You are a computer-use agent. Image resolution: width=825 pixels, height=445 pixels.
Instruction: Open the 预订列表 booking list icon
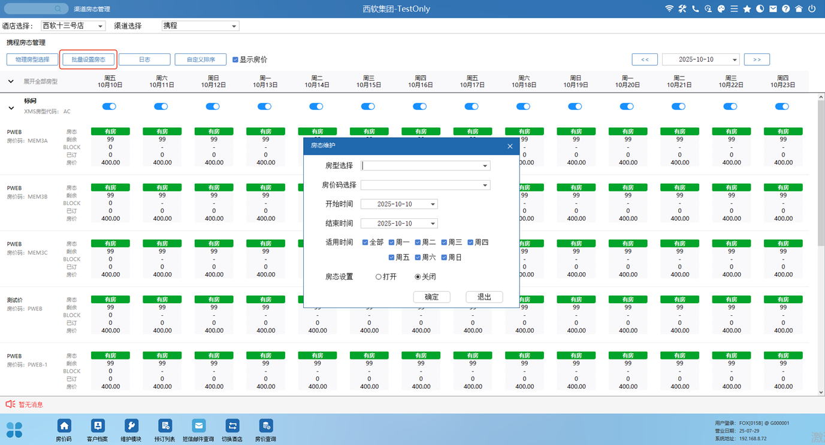click(x=165, y=426)
